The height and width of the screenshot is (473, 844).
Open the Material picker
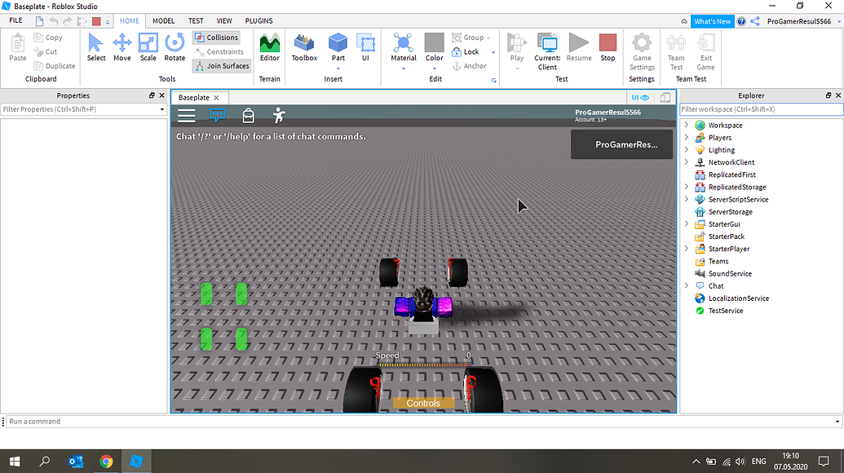[x=404, y=47]
